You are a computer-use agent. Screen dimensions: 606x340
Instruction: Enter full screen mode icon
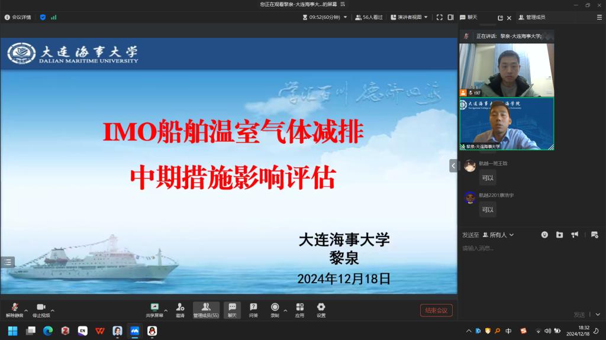[440, 17]
